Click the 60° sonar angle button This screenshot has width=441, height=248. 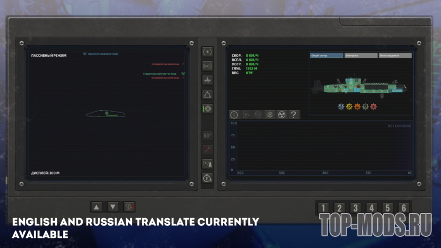point(207,136)
